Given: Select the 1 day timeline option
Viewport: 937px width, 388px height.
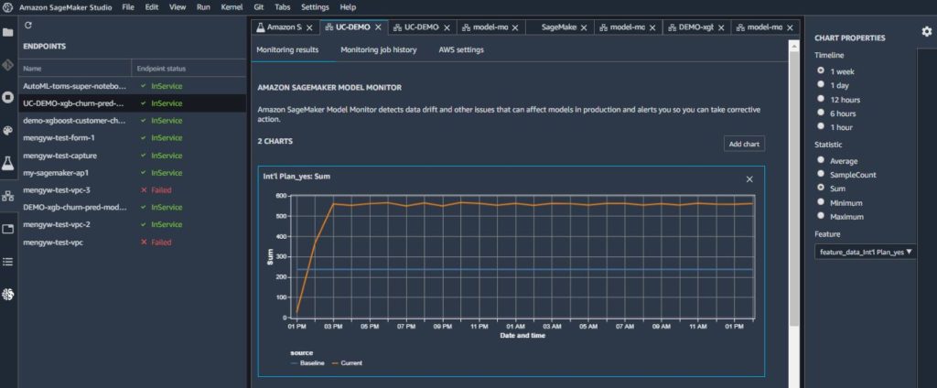Looking at the screenshot, I should tap(821, 84).
